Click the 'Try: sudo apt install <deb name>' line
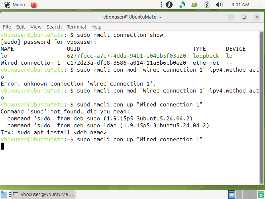The image size is (265, 199). click(54, 132)
